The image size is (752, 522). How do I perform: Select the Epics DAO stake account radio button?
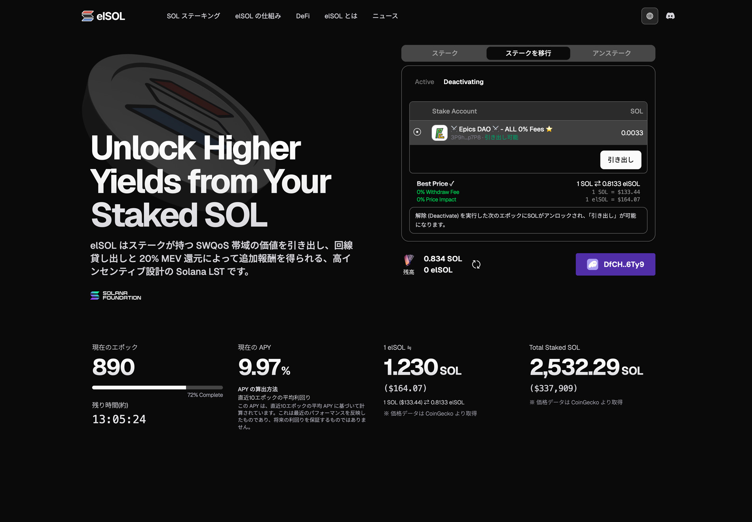pos(417,132)
